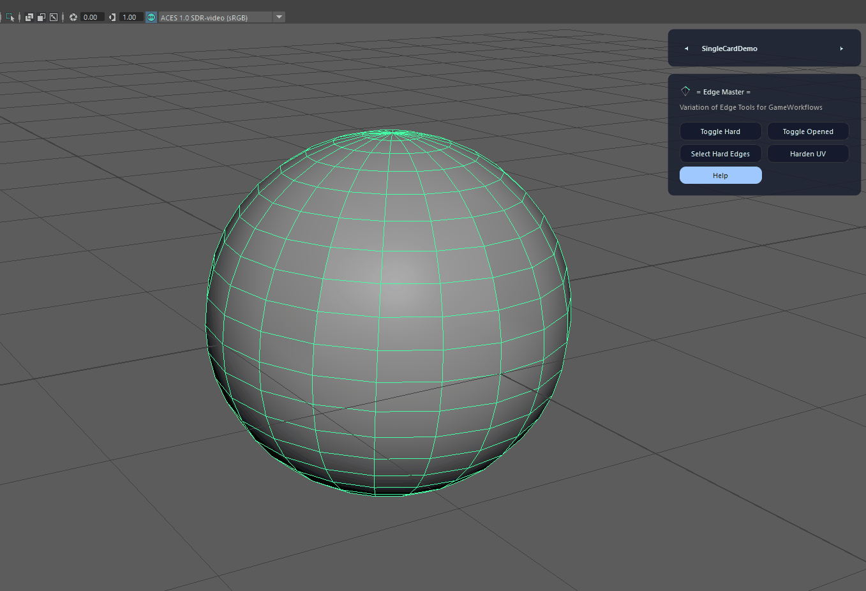The image size is (866, 591).
Task: Toggle the color management ON button
Action: pos(151,17)
